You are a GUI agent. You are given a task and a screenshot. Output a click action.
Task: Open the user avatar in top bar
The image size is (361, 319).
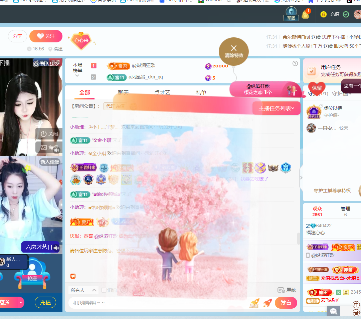[x=357, y=14]
